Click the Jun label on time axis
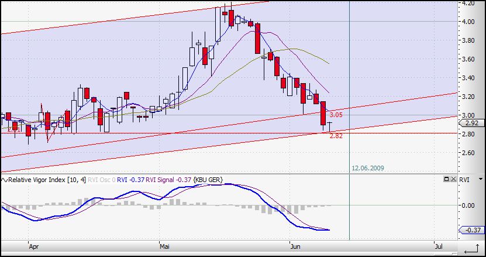The width and height of the screenshot is (486, 257). click(x=296, y=248)
